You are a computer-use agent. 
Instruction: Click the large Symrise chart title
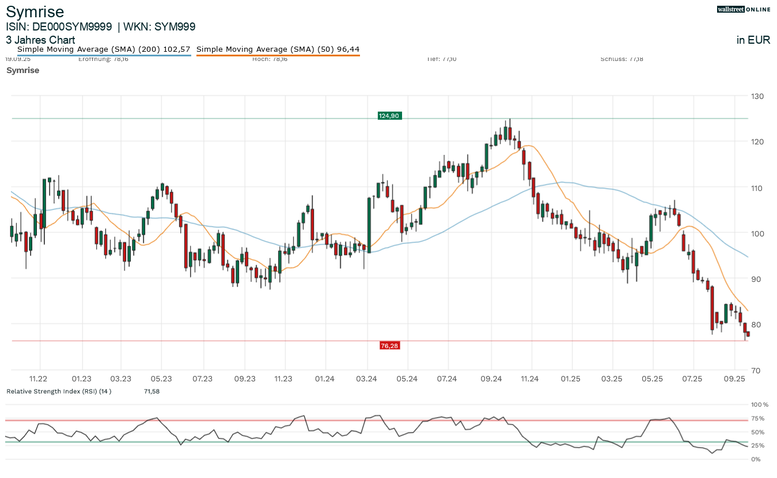click(x=35, y=12)
